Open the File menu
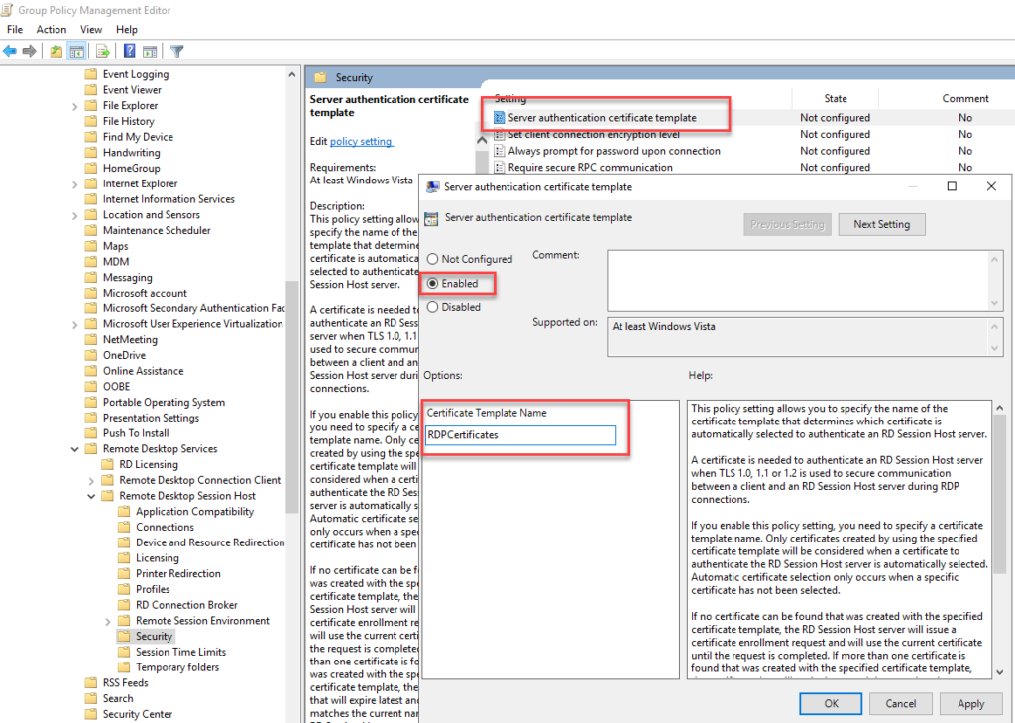This screenshot has height=723, width=1015. pos(15,29)
